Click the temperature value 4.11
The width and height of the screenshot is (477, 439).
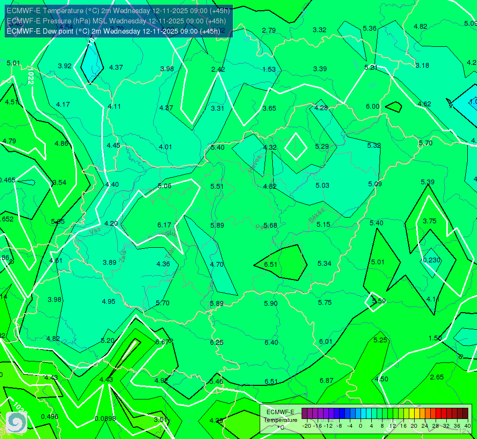[x=114, y=107]
